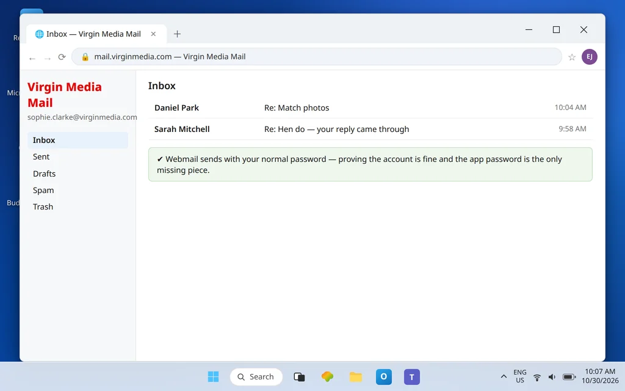Open the clock showing 10:07 AM
This screenshot has width=625, height=391.
pos(600,376)
